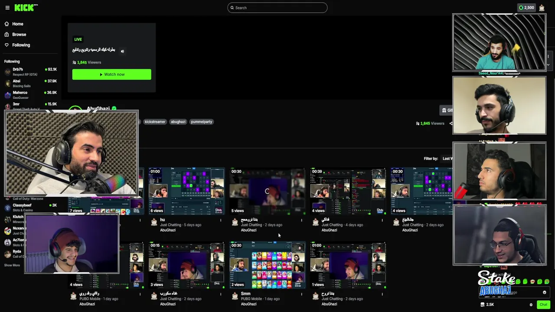Click the Watch now button
This screenshot has height=312, width=555.
[112, 75]
